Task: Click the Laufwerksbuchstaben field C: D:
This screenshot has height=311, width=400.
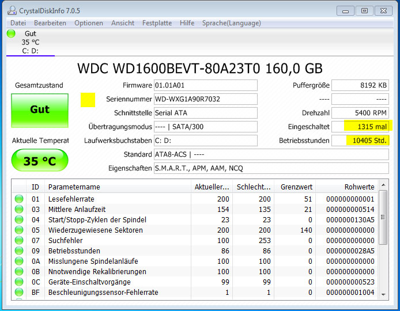Action: 206,141
